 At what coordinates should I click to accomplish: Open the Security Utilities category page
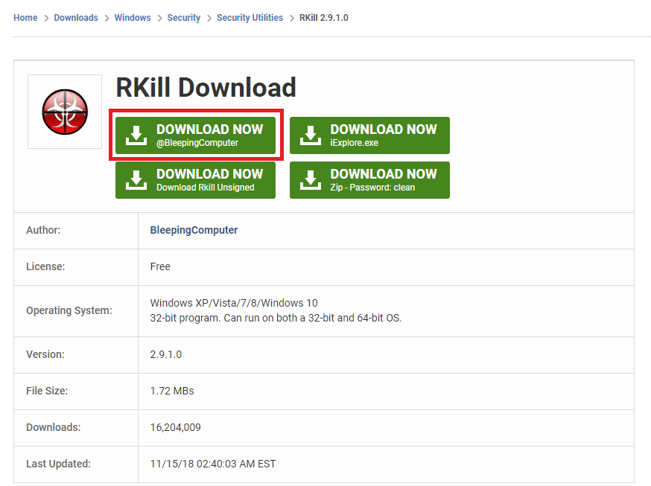click(x=250, y=17)
